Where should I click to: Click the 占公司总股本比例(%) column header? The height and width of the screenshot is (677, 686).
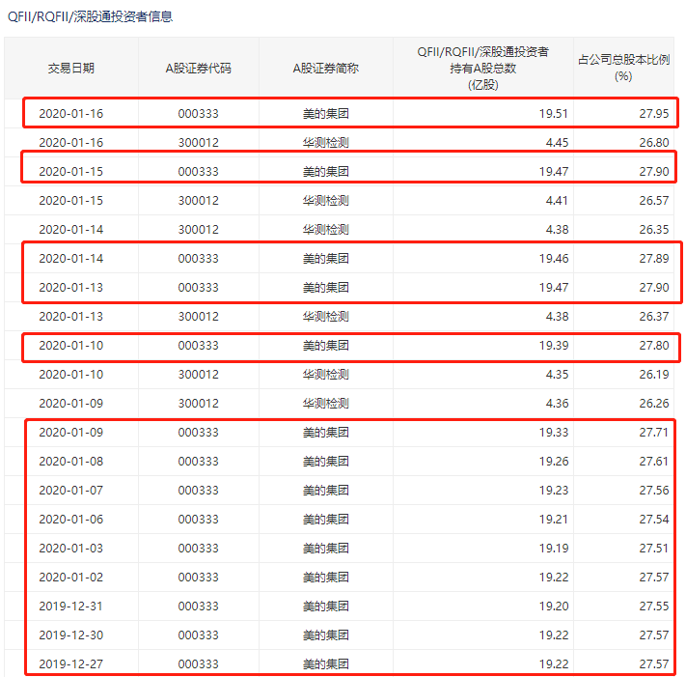(x=623, y=68)
